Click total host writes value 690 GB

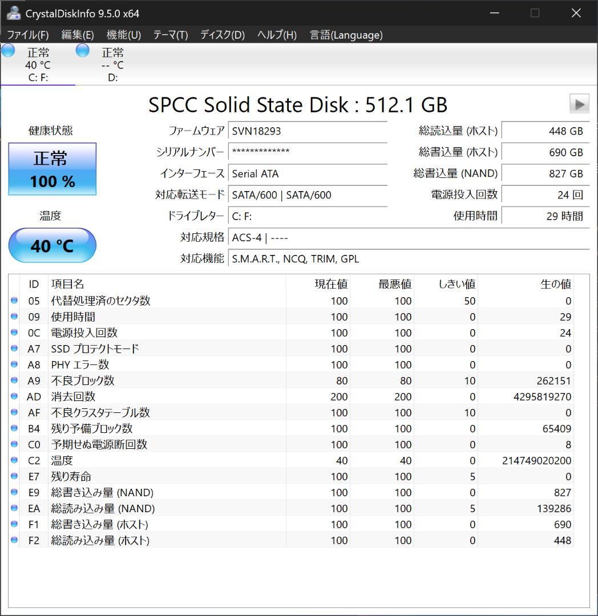(546, 152)
